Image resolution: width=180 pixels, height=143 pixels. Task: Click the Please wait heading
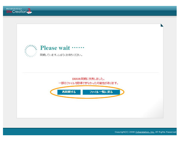55,48
